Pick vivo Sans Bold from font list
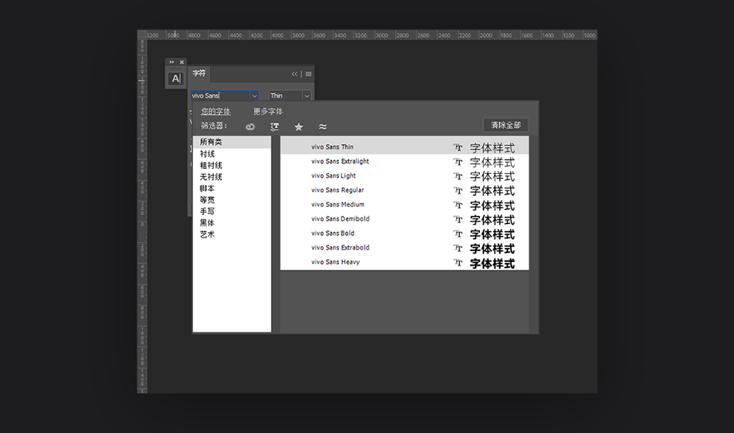 (333, 233)
